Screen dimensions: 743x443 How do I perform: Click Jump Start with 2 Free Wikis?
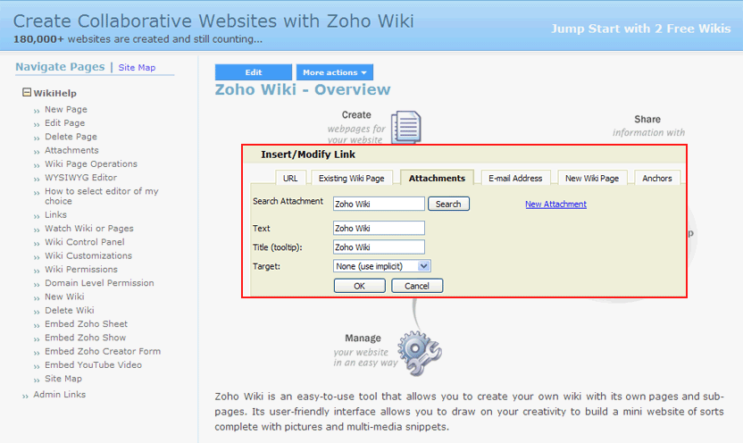click(x=640, y=29)
